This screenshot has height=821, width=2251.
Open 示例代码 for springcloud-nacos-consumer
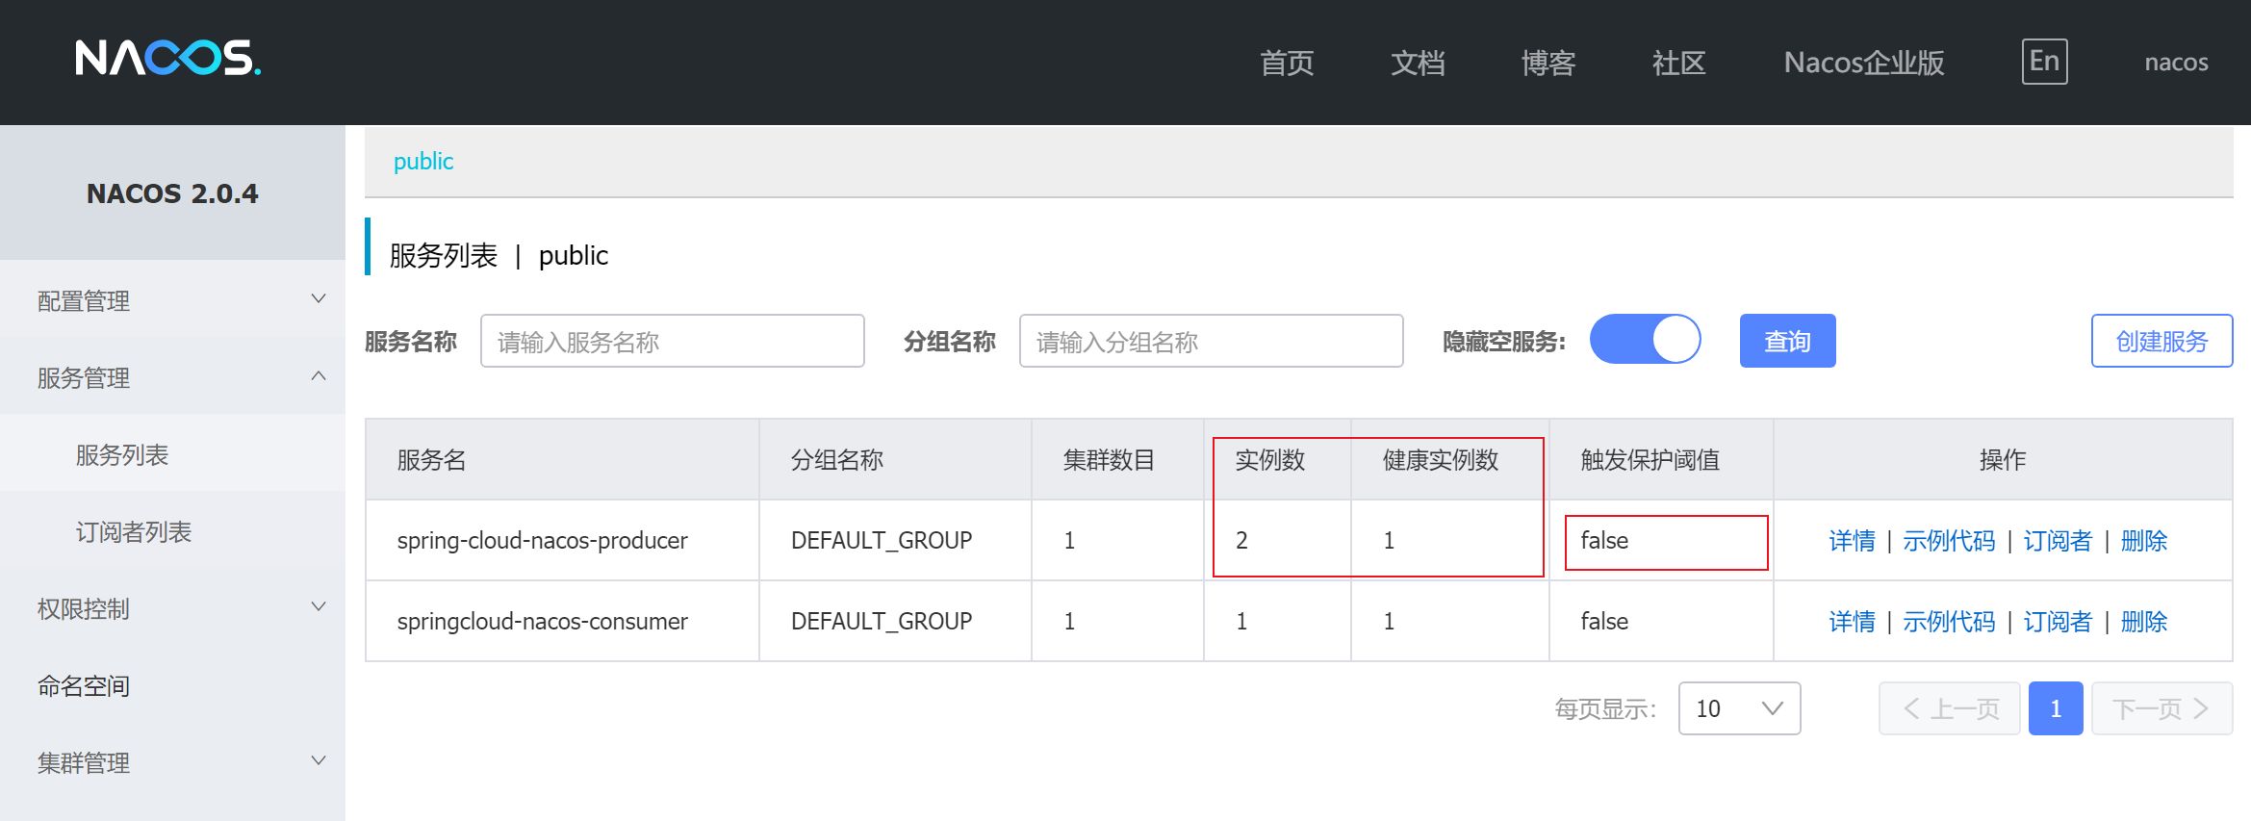[1949, 622]
